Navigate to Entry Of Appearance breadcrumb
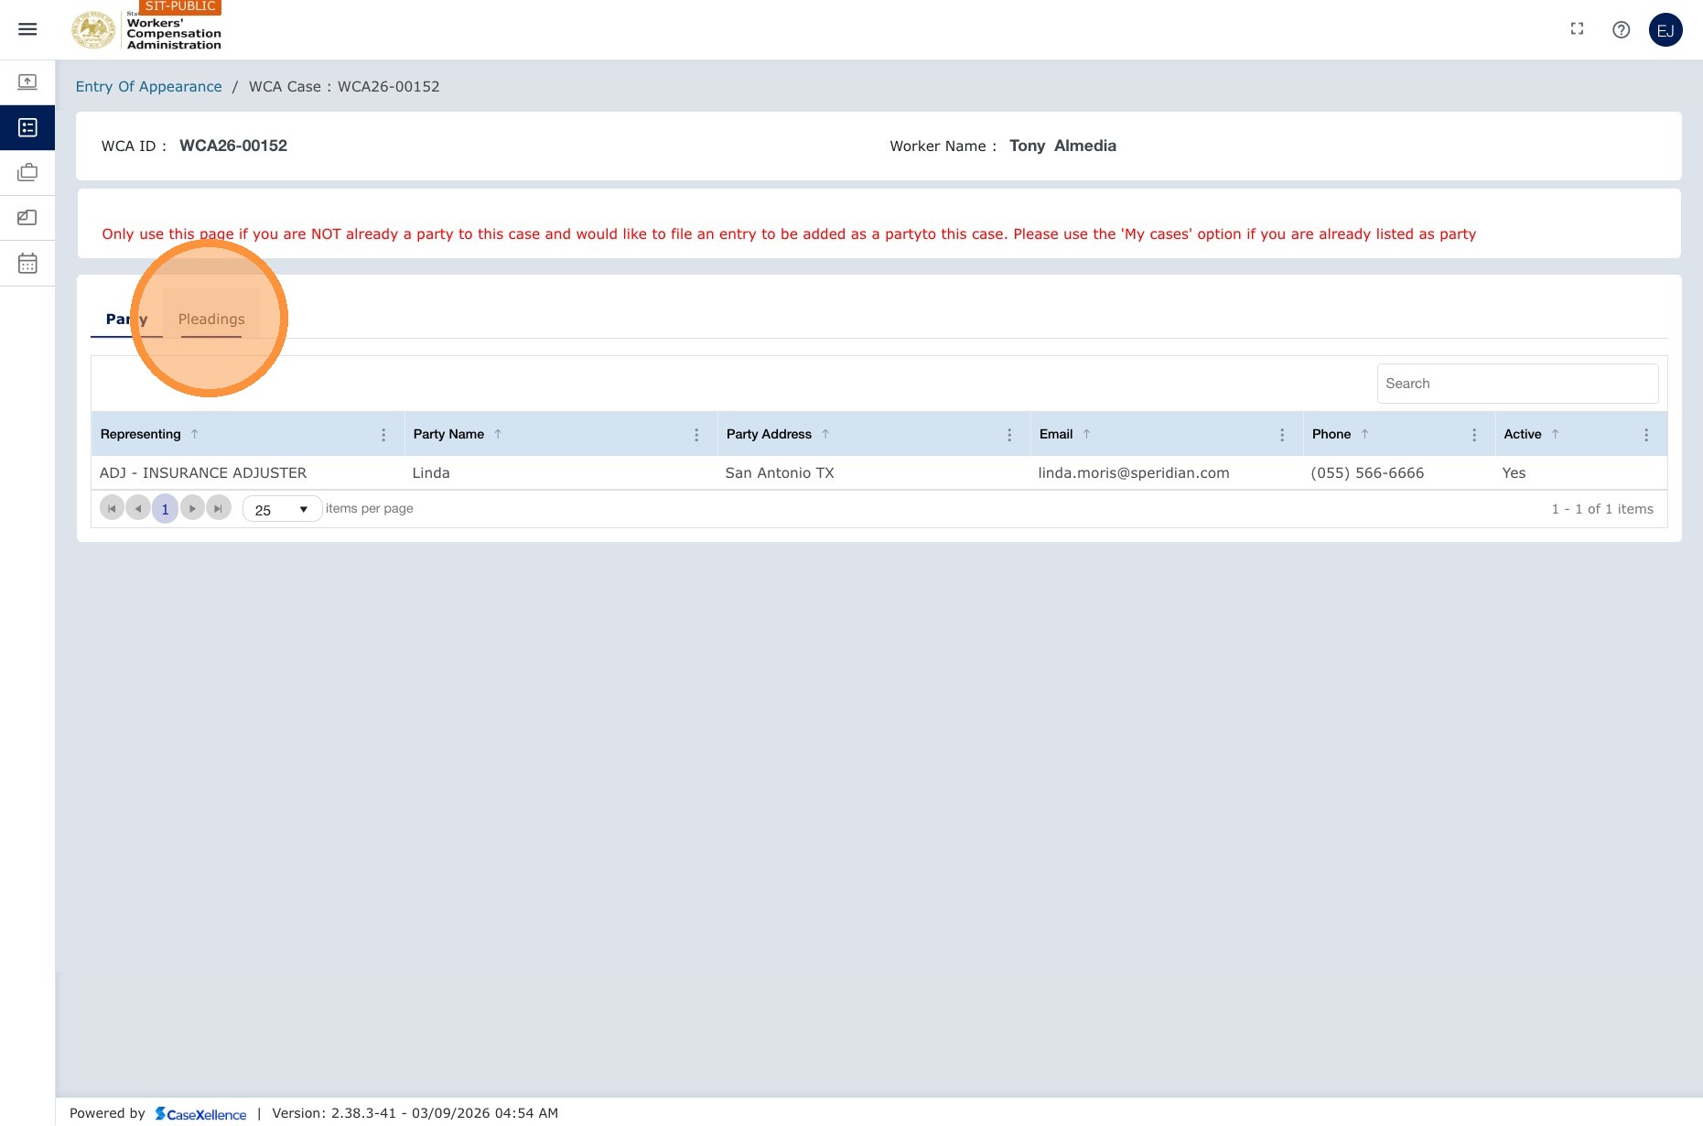The width and height of the screenshot is (1703, 1126). click(148, 86)
